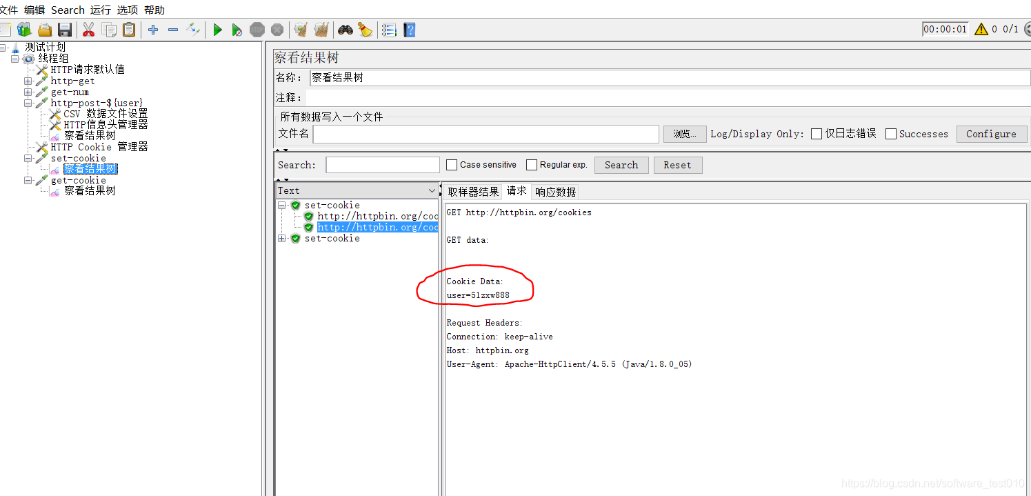Image resolution: width=1031 pixels, height=496 pixels.
Task: Click the minus Collapse All icon
Action: pyautogui.click(x=173, y=30)
